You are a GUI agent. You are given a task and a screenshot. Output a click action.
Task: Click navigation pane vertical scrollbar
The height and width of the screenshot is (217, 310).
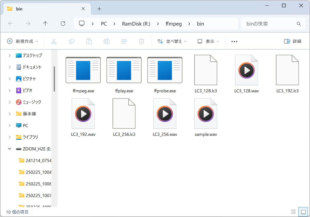click(54, 79)
